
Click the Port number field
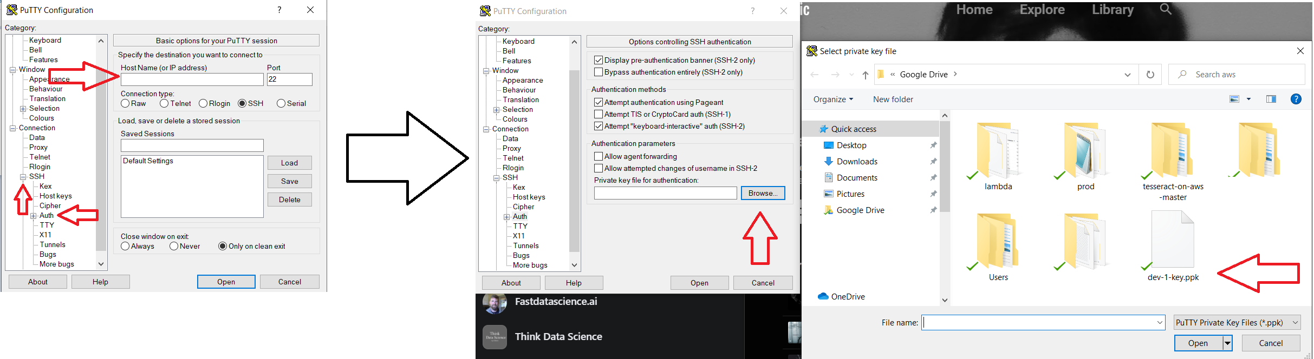290,79
